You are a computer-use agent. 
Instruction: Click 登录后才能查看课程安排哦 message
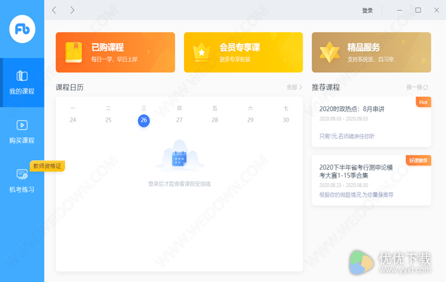[179, 184]
